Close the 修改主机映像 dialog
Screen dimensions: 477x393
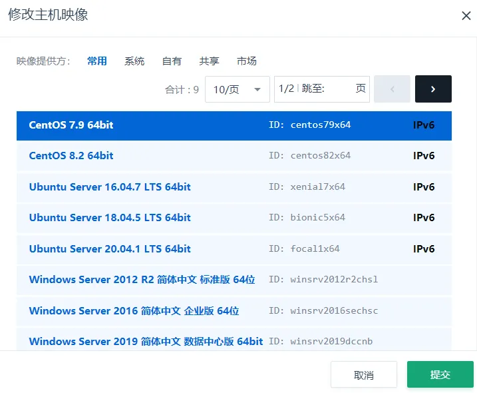pos(466,15)
